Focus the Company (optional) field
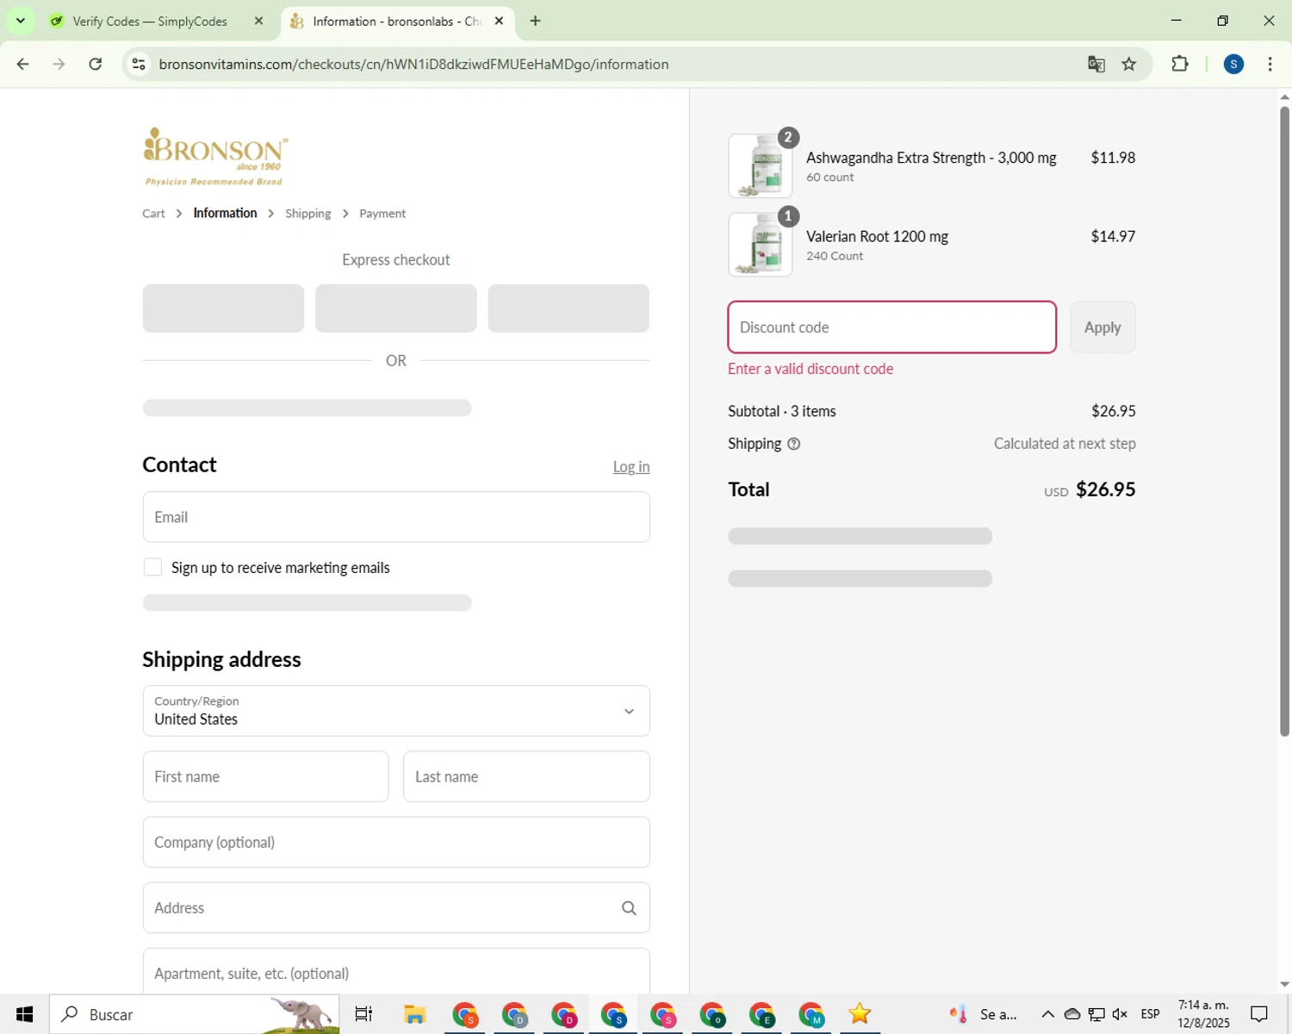Image resolution: width=1292 pixels, height=1034 pixels. pyautogui.click(x=396, y=842)
